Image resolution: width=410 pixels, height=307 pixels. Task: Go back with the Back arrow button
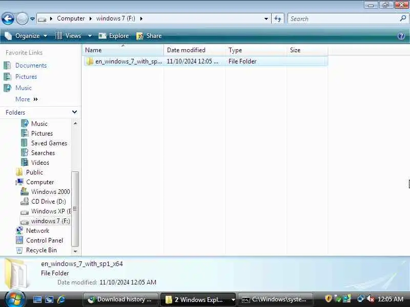tap(8, 19)
